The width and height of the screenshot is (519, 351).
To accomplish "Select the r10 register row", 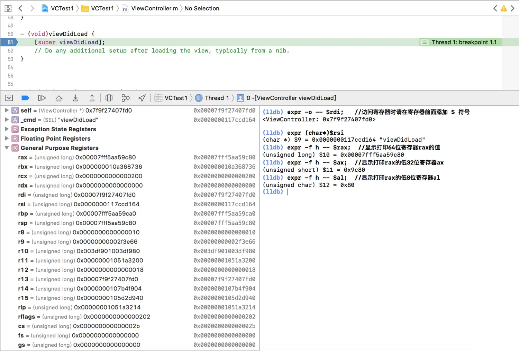I will coord(130,251).
